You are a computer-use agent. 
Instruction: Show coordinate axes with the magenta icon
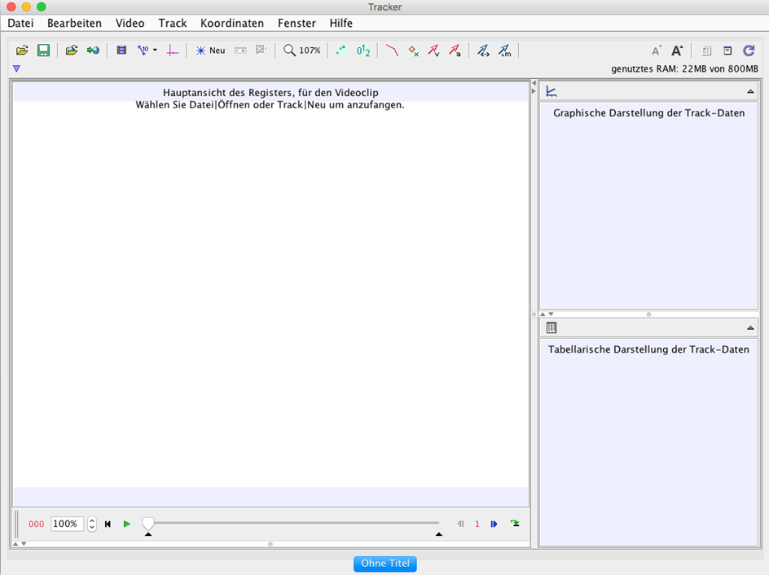(172, 50)
